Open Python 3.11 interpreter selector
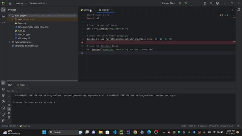The height and width of the screenshot is (136, 242). (x=222, y=126)
